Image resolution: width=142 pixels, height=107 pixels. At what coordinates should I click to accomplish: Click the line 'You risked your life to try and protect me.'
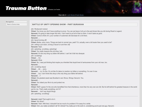[48, 82]
